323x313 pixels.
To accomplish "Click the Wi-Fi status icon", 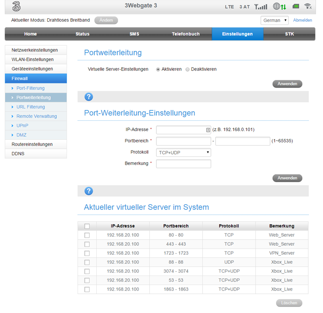I will click(x=308, y=7).
